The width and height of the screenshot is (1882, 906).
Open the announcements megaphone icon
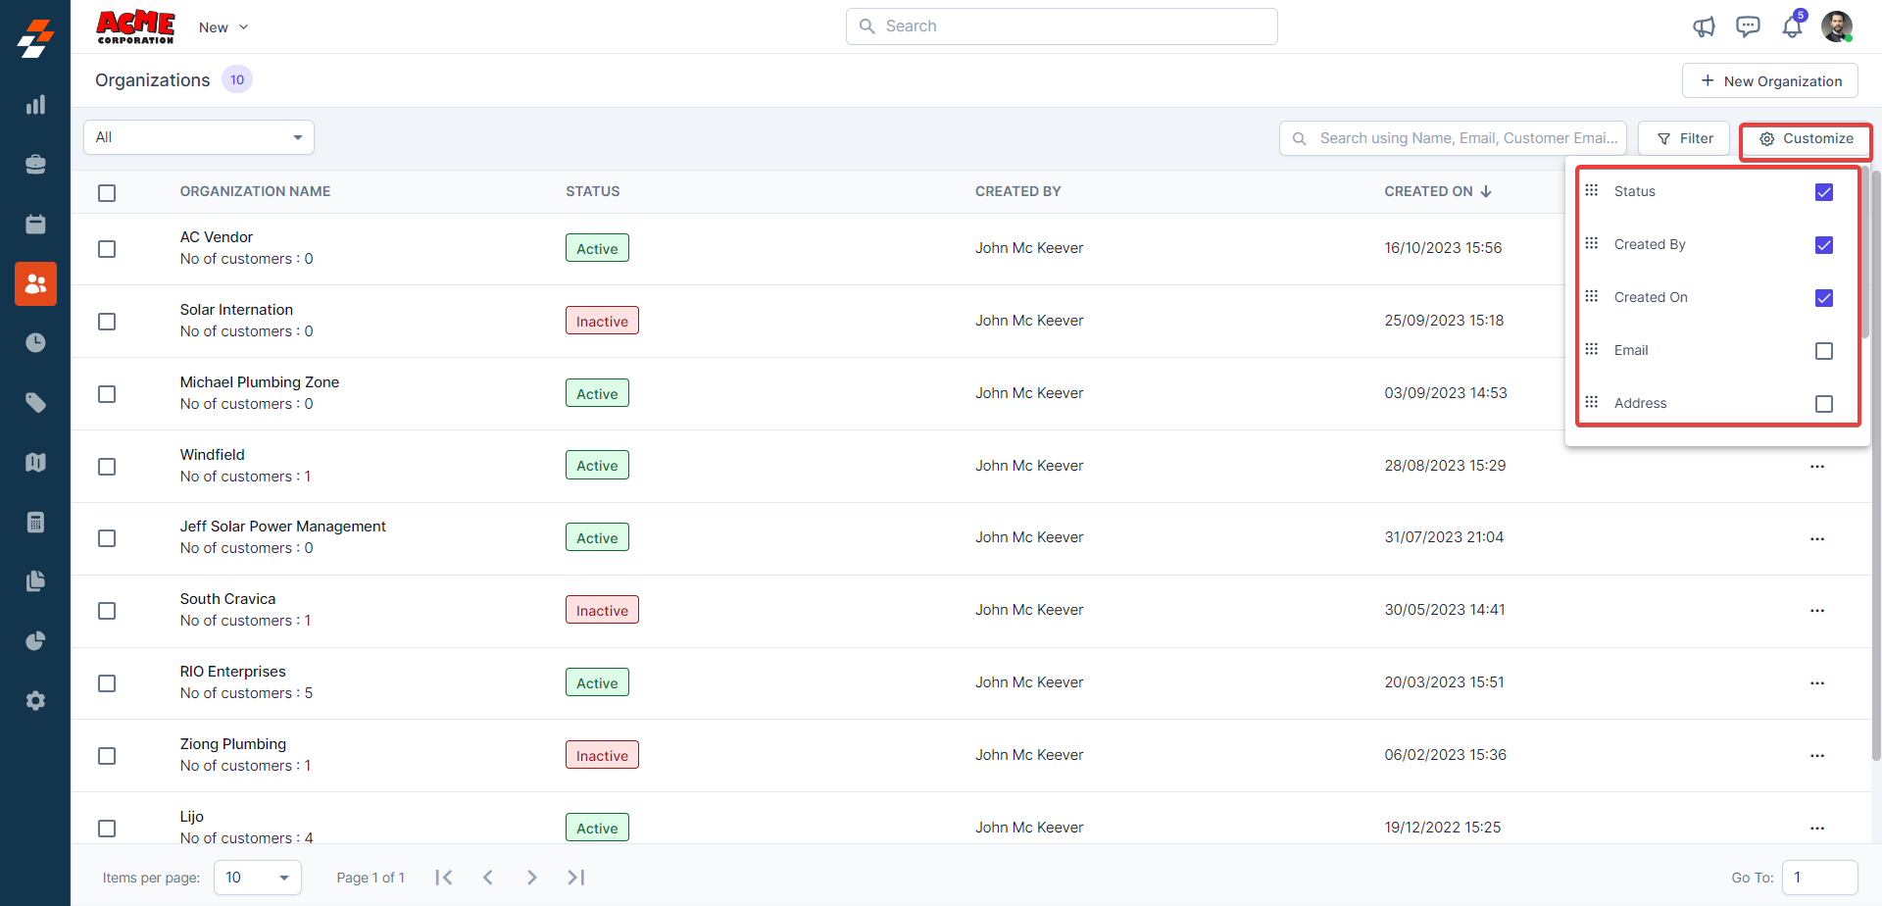click(x=1704, y=26)
